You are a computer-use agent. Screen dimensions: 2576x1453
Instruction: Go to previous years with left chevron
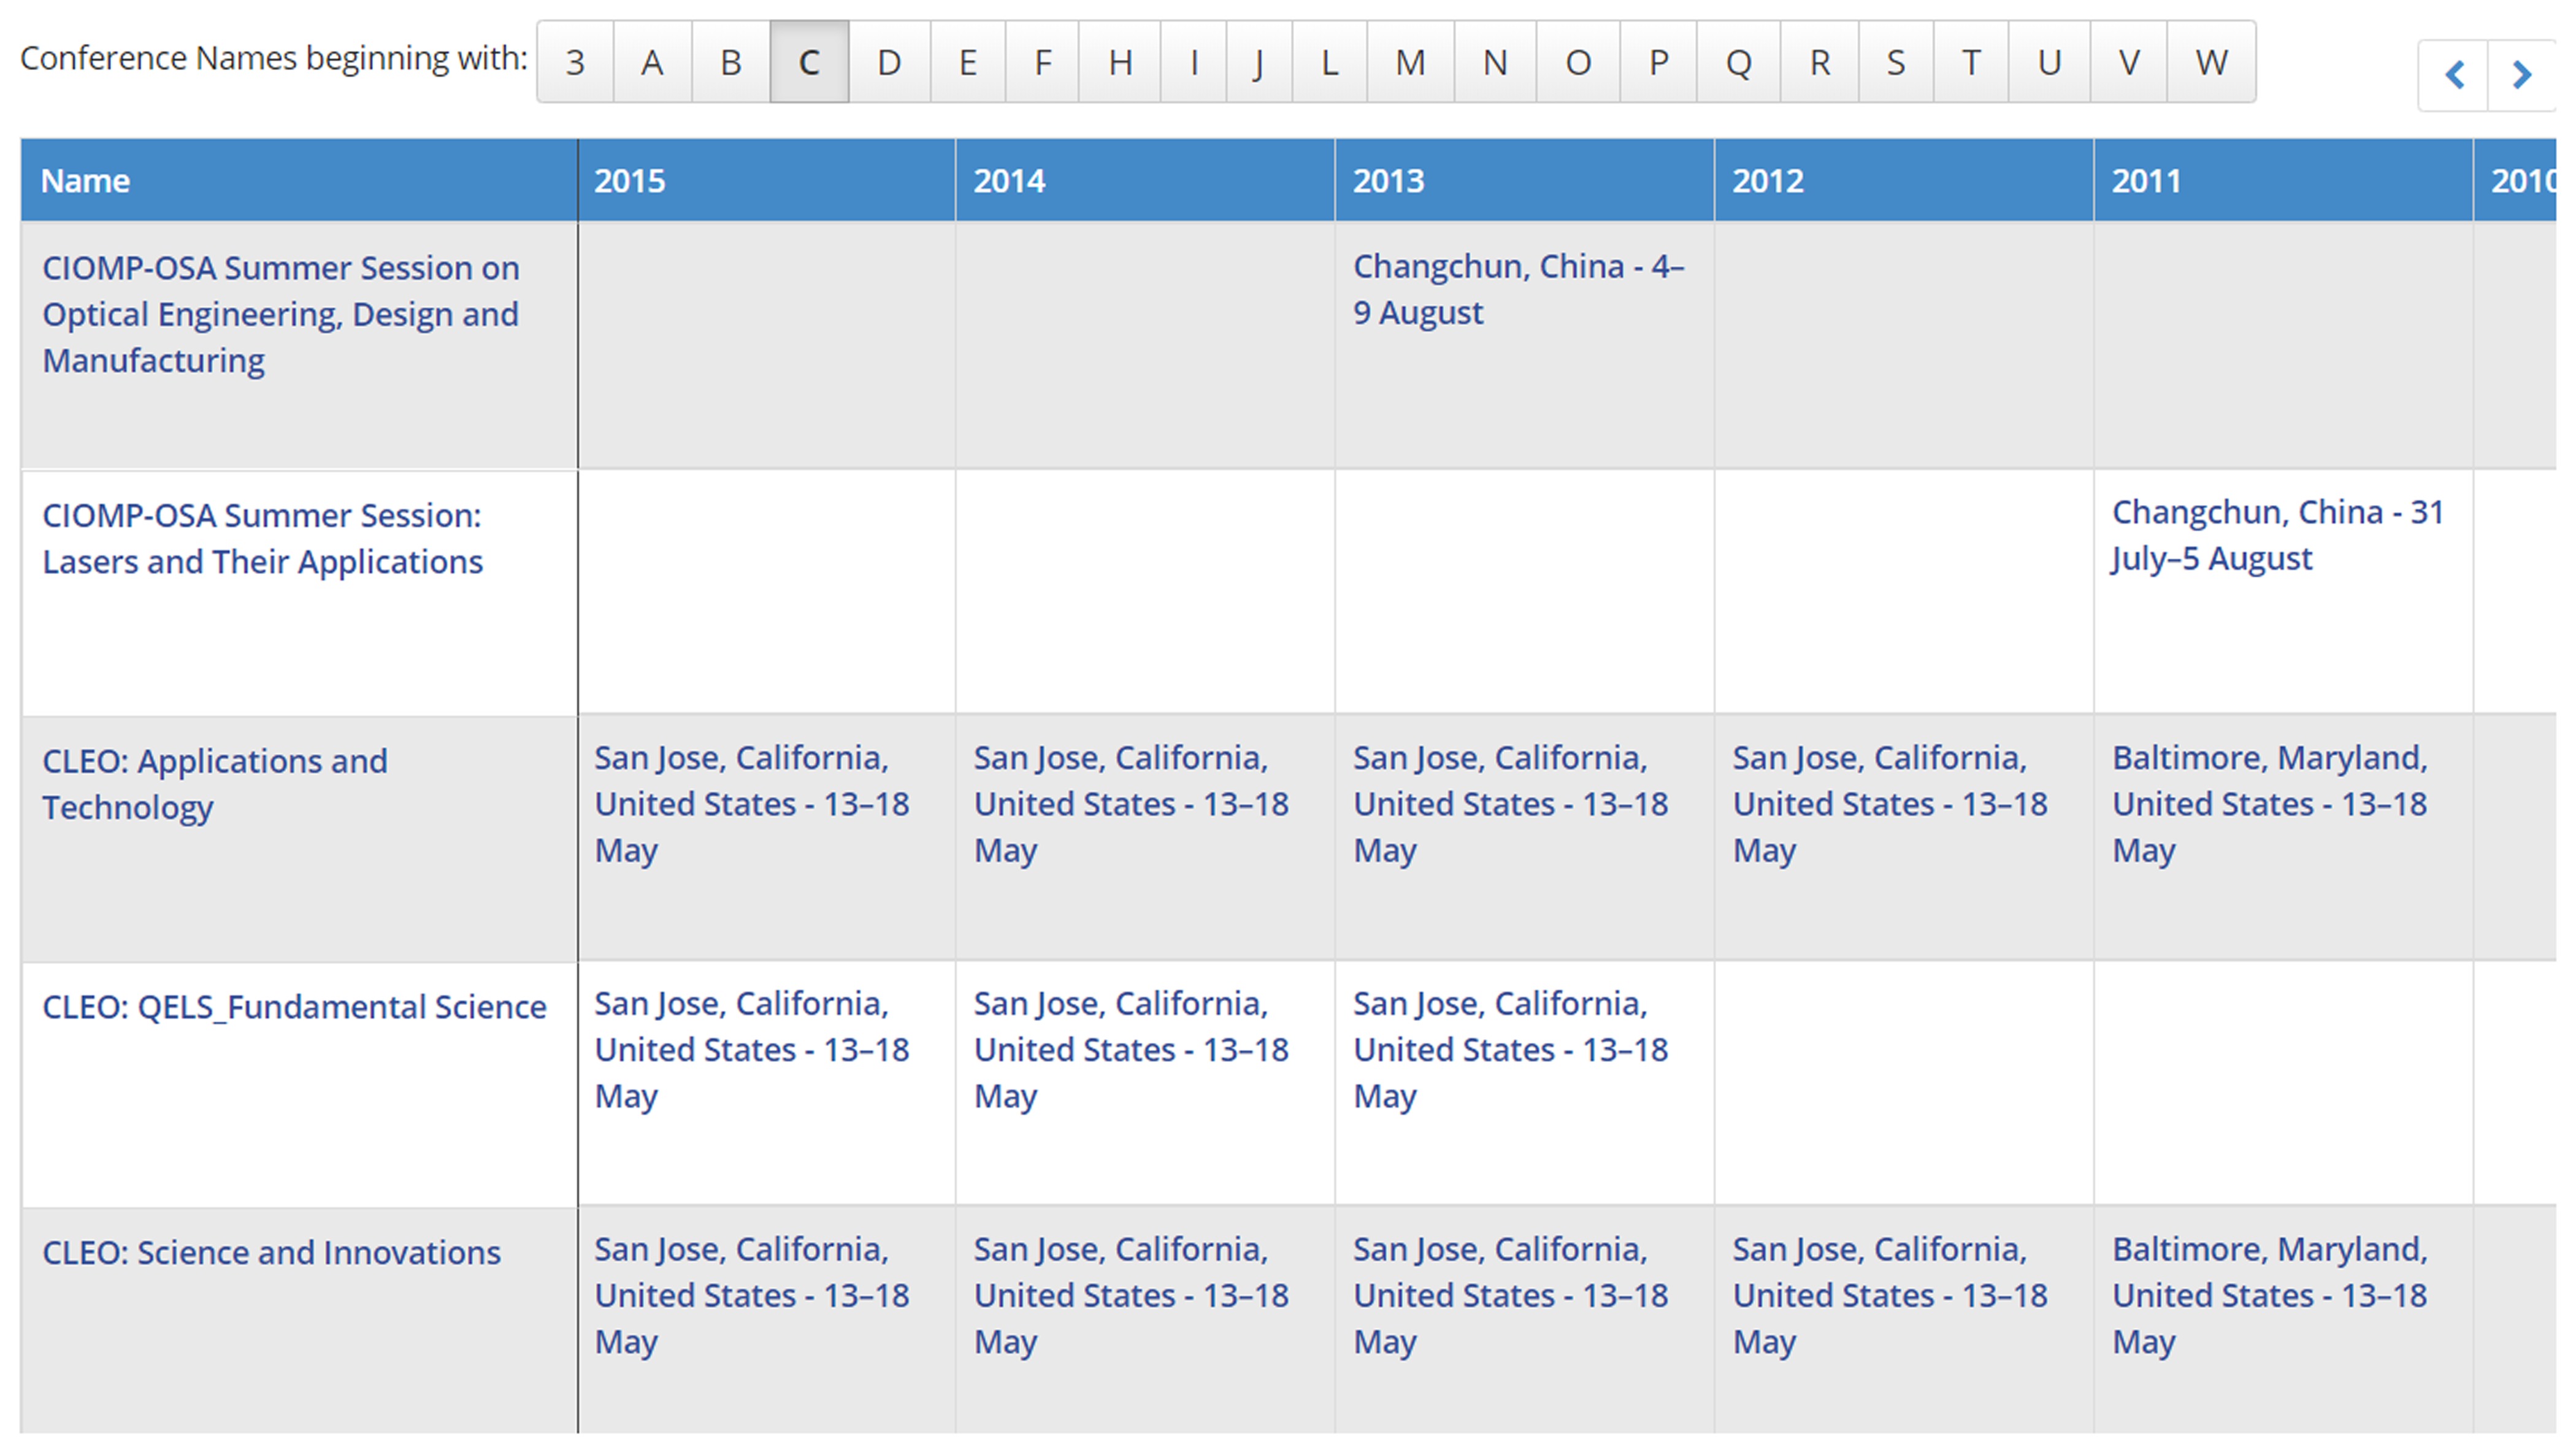tap(2453, 75)
